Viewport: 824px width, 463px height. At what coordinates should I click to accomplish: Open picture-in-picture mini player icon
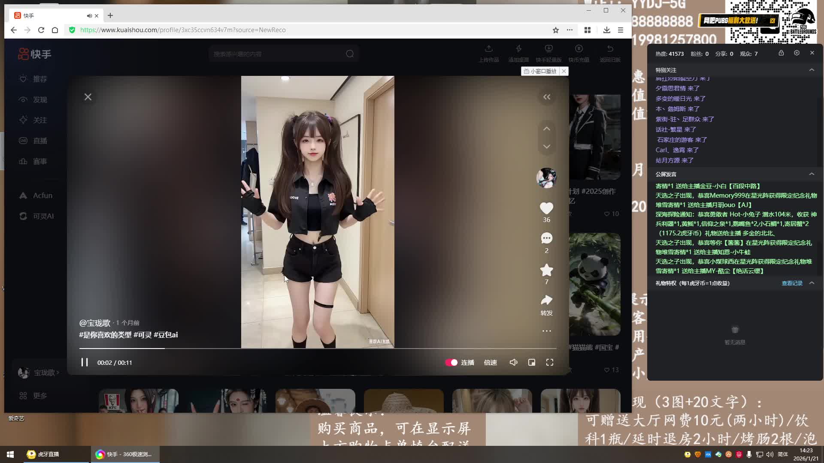[x=531, y=363]
